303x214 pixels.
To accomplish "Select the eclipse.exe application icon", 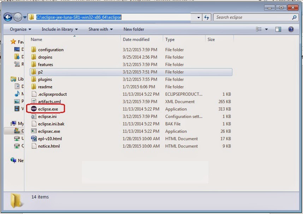I will tap(34, 109).
